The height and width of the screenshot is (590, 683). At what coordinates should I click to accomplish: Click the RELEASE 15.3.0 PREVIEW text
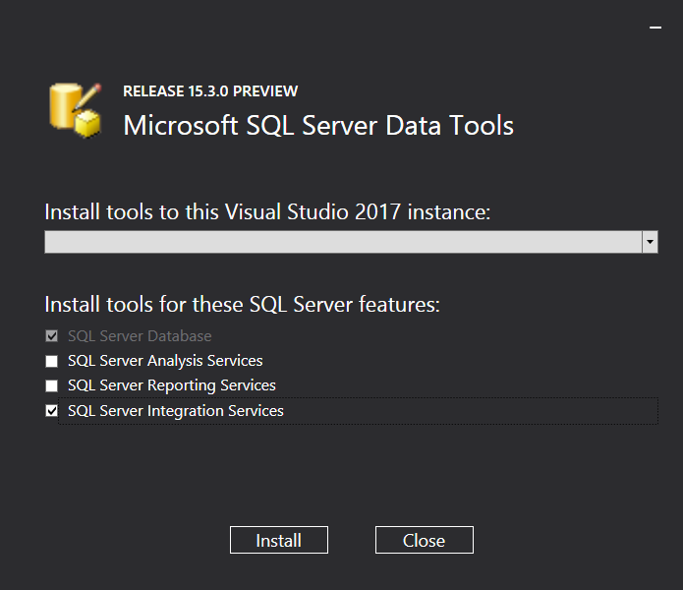[210, 91]
